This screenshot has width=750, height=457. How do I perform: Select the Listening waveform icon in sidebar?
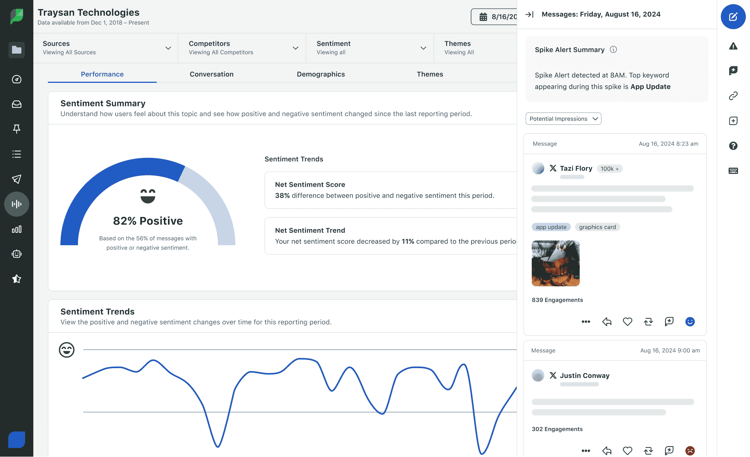coord(16,204)
